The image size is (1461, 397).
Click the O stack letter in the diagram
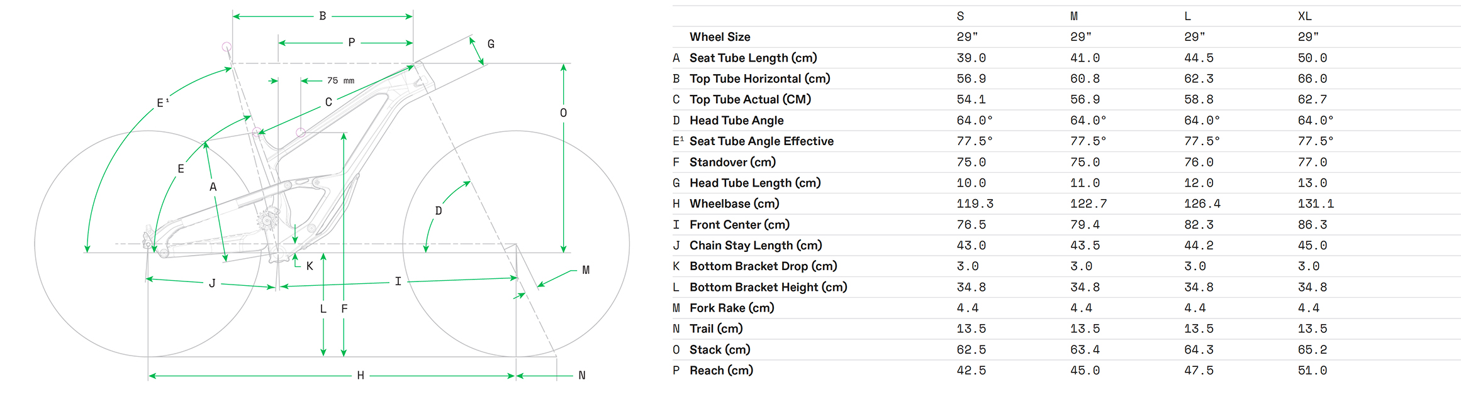[563, 113]
